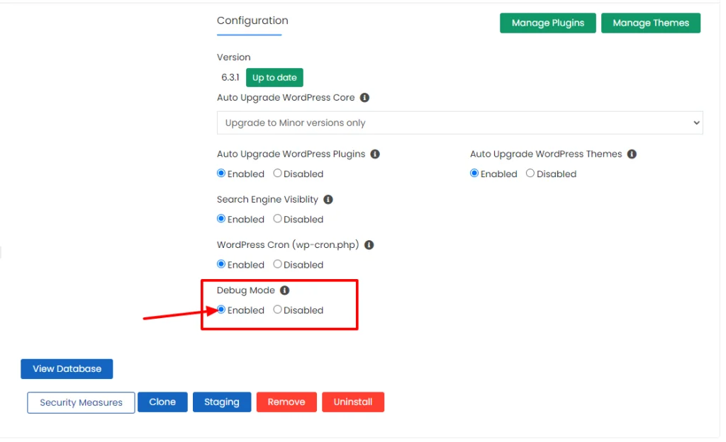This screenshot has width=726, height=442.
Task: Click the version number 6.3.1
Action: tap(230, 78)
